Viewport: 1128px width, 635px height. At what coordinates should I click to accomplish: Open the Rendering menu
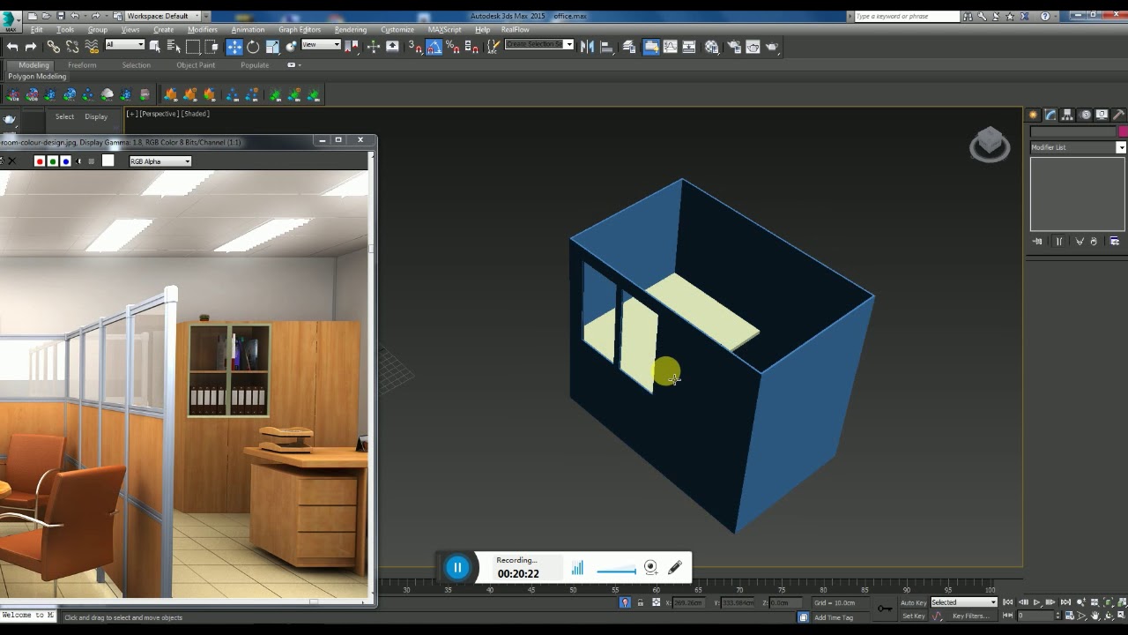(x=351, y=29)
